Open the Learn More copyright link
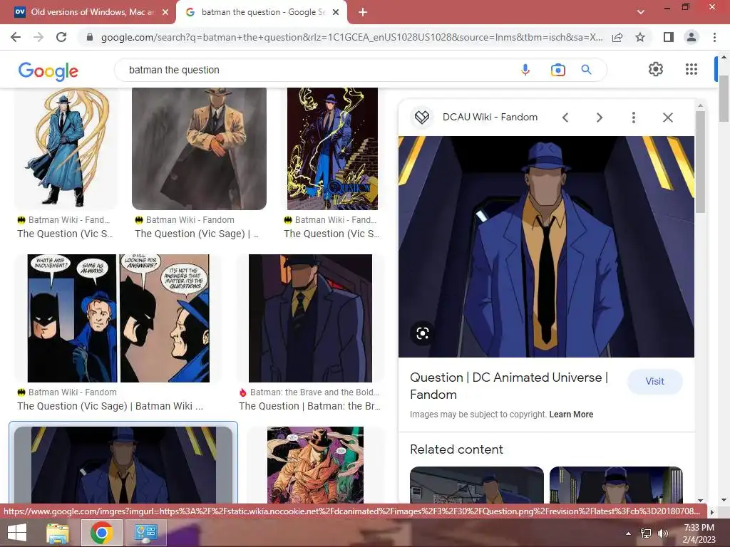This screenshot has height=547, width=730. pos(571,415)
